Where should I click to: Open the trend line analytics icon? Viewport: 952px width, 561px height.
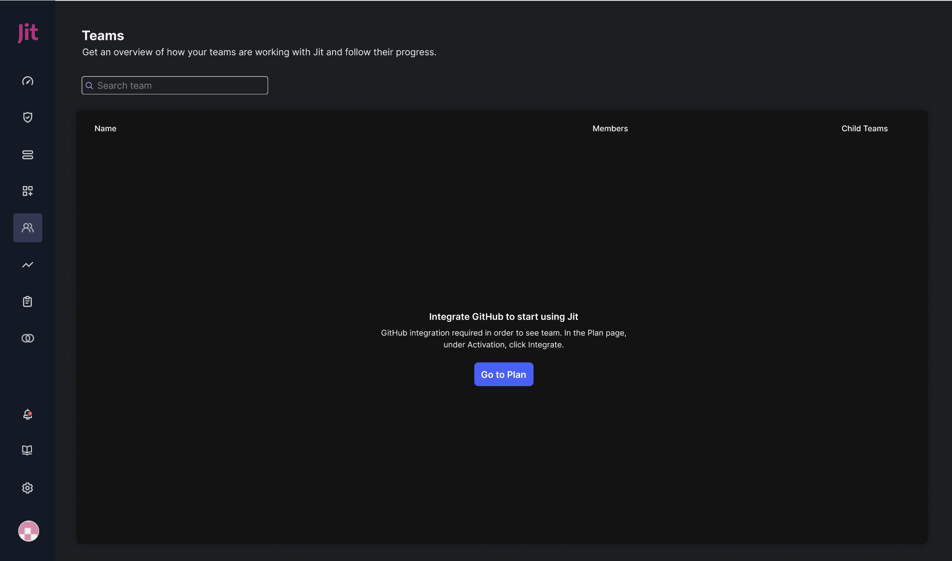pyautogui.click(x=28, y=265)
